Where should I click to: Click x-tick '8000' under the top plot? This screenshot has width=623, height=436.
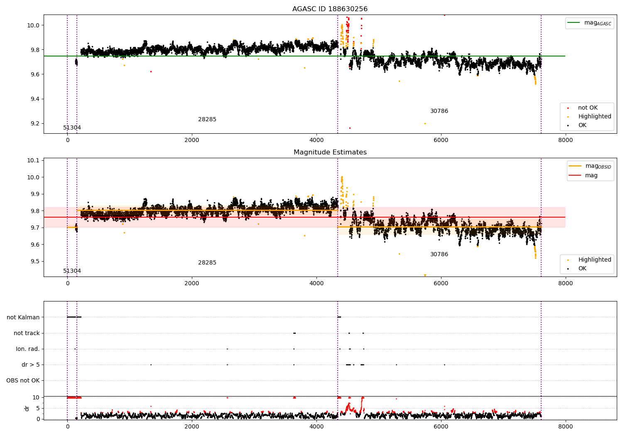(565, 140)
